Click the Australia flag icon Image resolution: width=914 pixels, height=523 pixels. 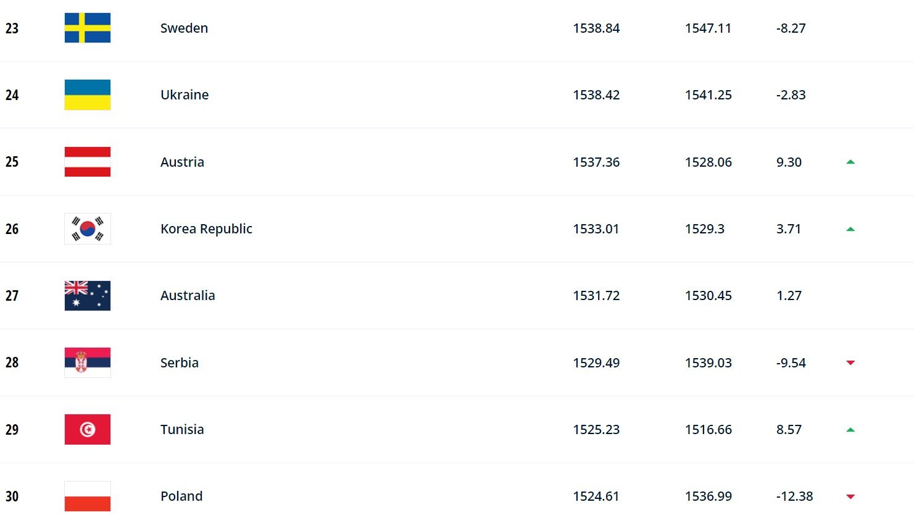point(88,295)
